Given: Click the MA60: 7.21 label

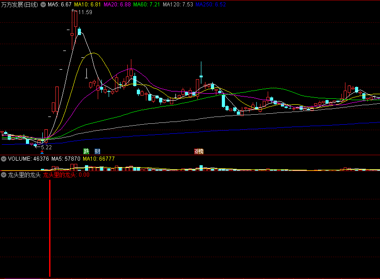Looking at the screenshot, I should [147, 5].
